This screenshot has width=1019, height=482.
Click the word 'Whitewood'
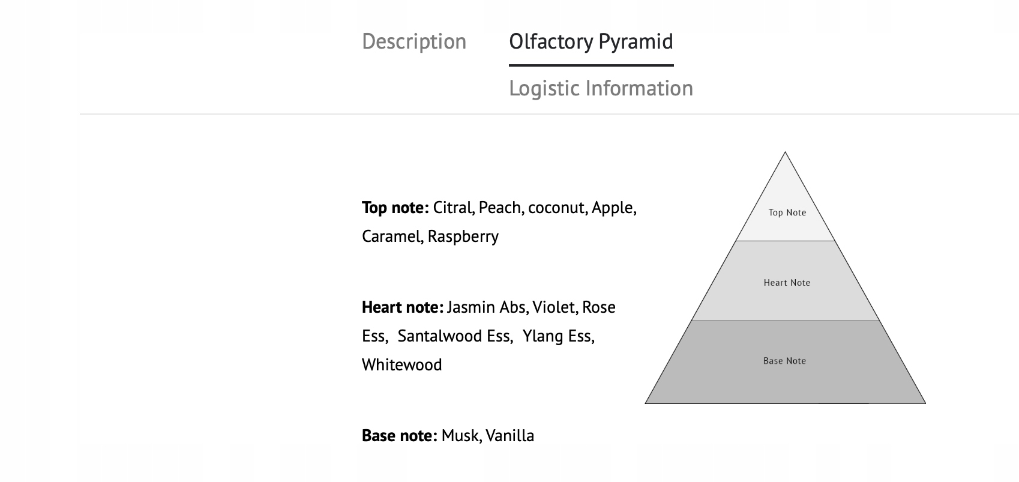point(401,365)
